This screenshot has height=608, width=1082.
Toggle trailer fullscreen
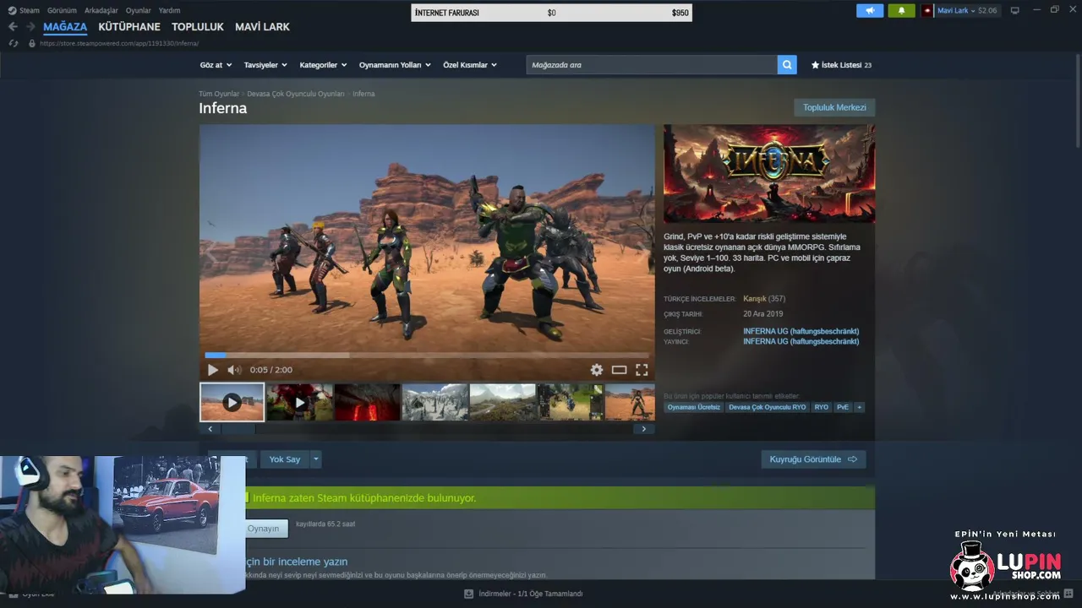click(x=642, y=370)
